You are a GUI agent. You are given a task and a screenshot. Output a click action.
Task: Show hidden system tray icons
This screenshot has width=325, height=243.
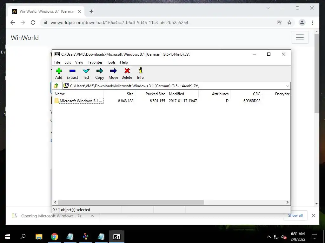[269, 237]
